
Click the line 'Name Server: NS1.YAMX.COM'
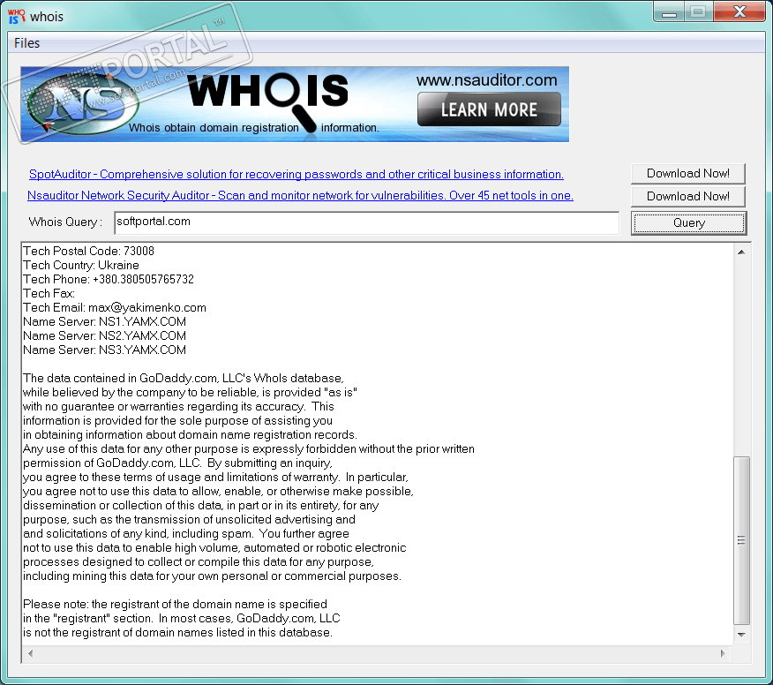tap(104, 322)
